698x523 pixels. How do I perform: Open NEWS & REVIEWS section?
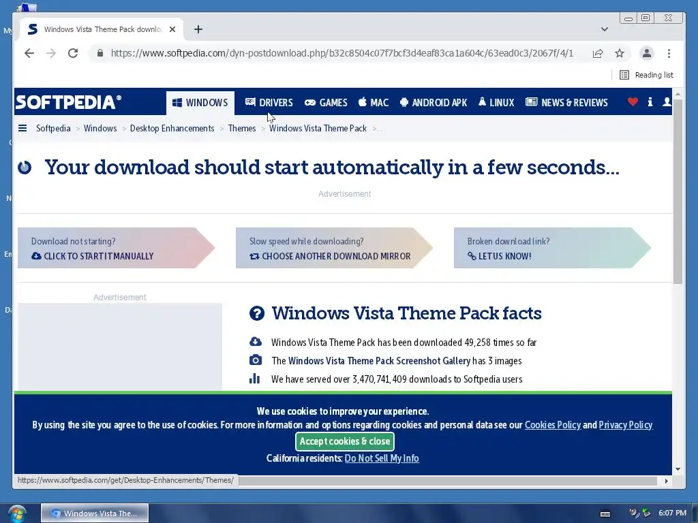[566, 103]
